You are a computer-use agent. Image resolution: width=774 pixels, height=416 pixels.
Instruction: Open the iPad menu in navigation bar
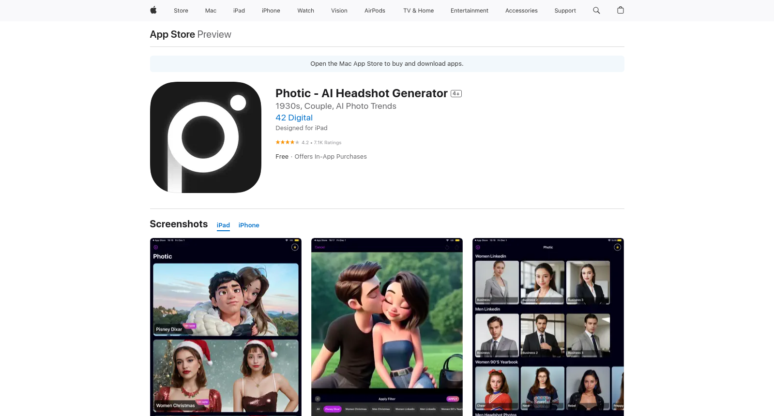pyautogui.click(x=239, y=11)
